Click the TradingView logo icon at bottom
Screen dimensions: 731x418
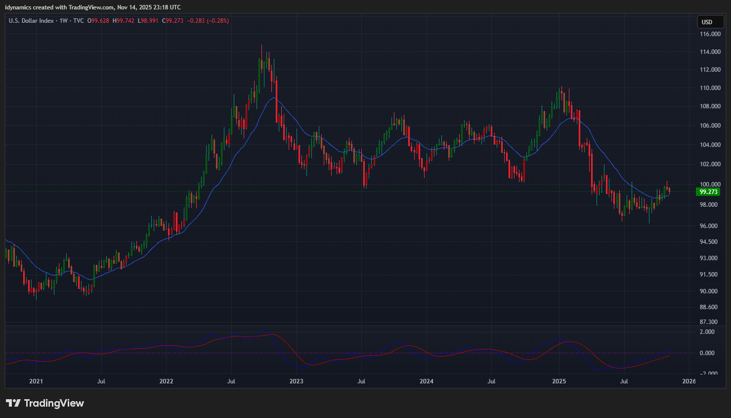(x=13, y=403)
